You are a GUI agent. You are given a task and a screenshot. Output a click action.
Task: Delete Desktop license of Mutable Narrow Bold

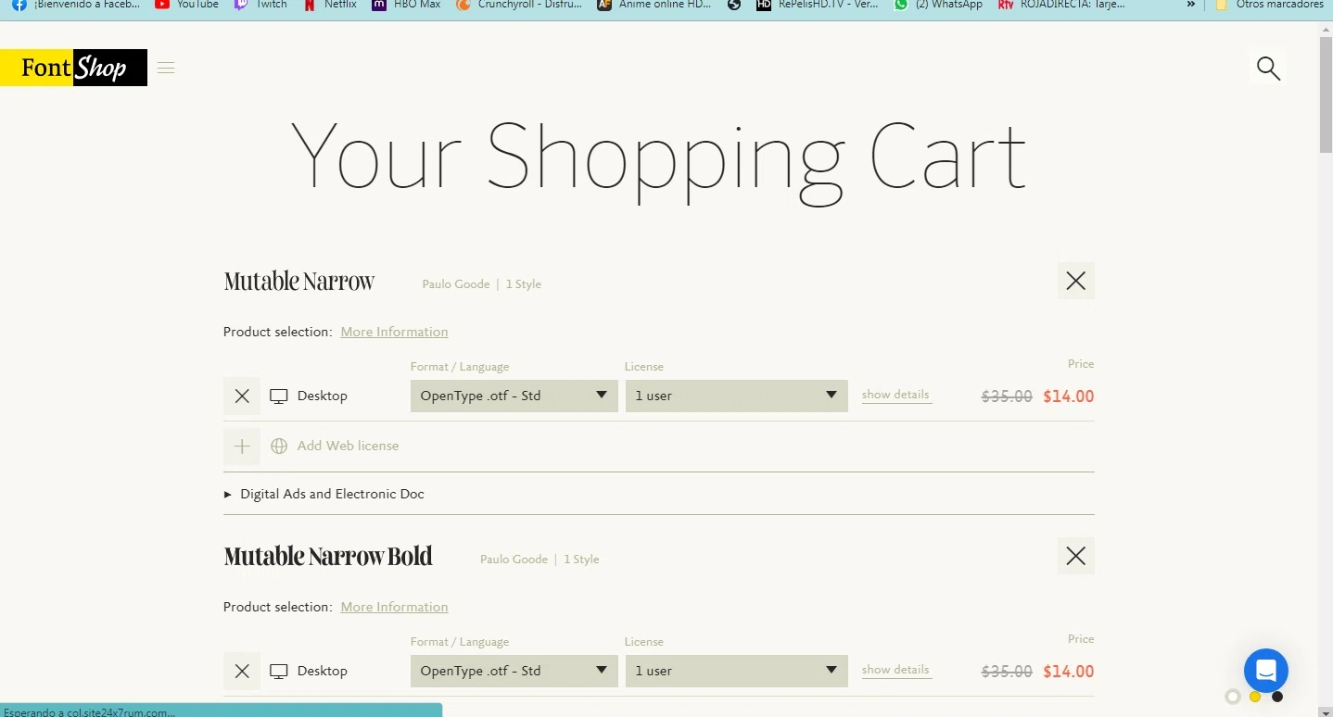(x=242, y=671)
